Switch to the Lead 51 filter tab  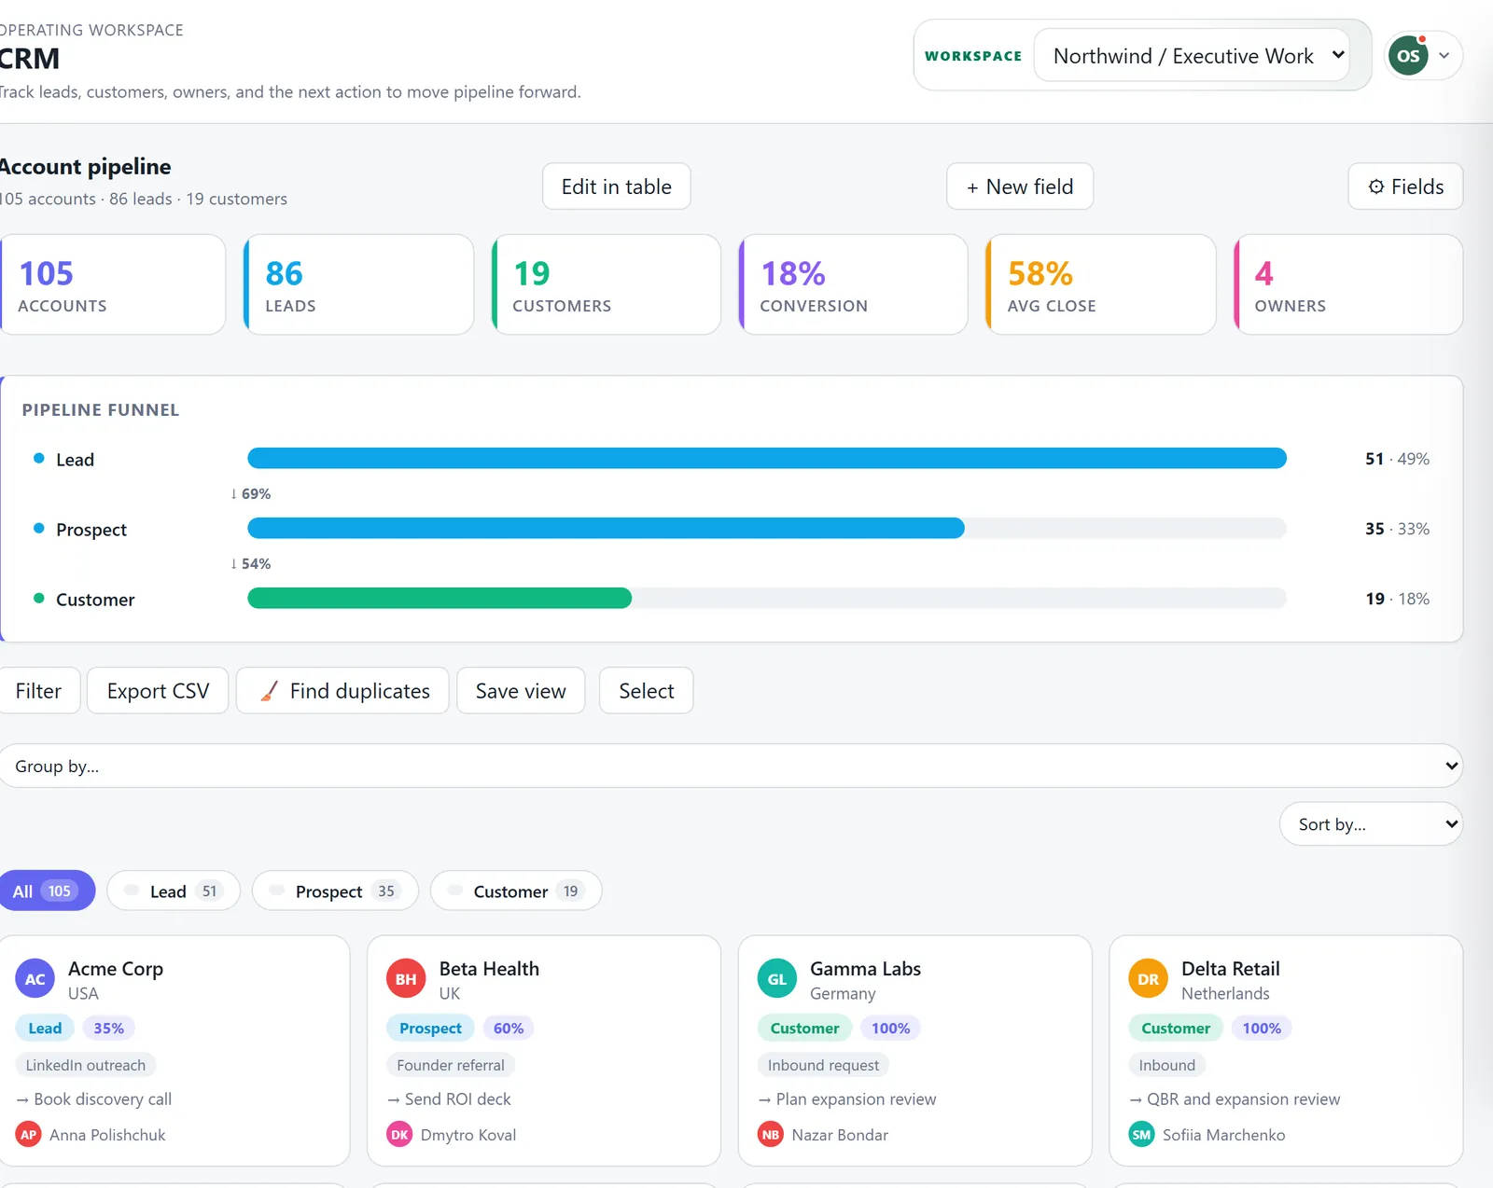click(174, 891)
